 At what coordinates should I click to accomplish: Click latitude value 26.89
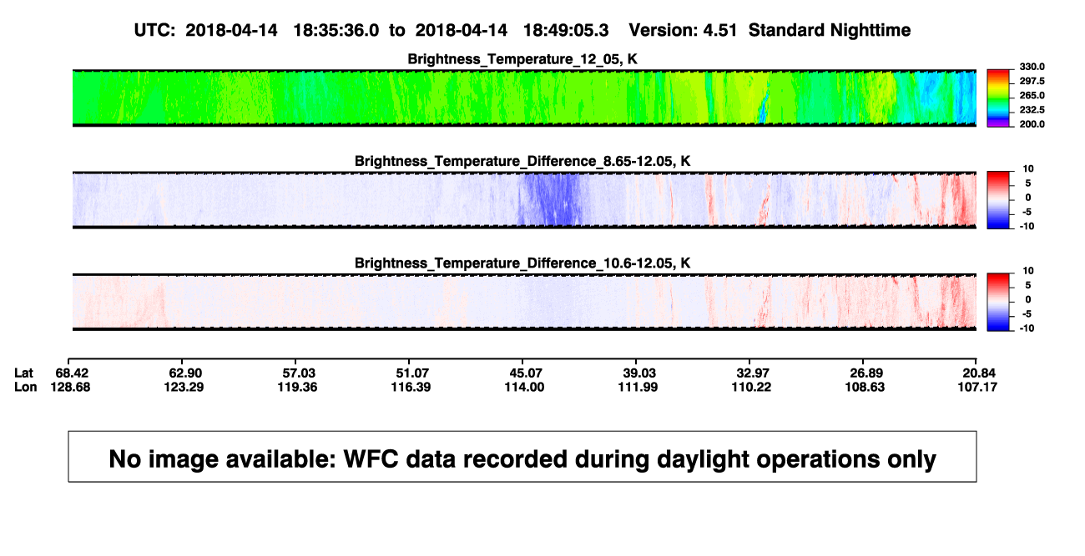865,372
